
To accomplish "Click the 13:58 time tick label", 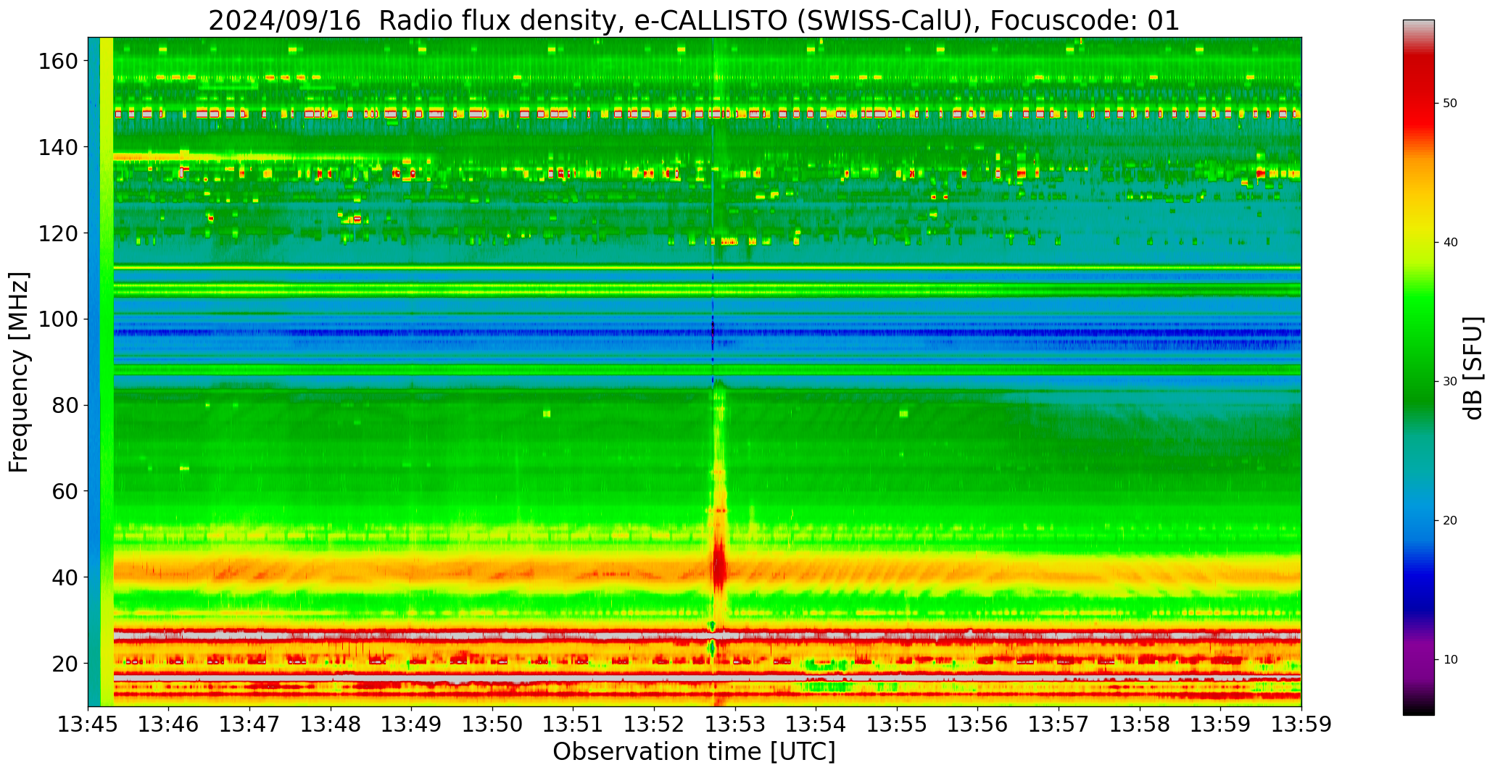I will pyautogui.click(x=1139, y=725).
